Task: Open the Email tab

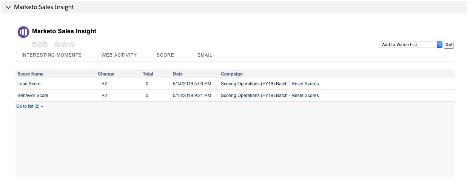Action: (205, 55)
